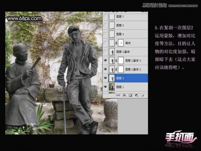Select layer name 高光
Screen dimensions: 201x151
click(128, 43)
